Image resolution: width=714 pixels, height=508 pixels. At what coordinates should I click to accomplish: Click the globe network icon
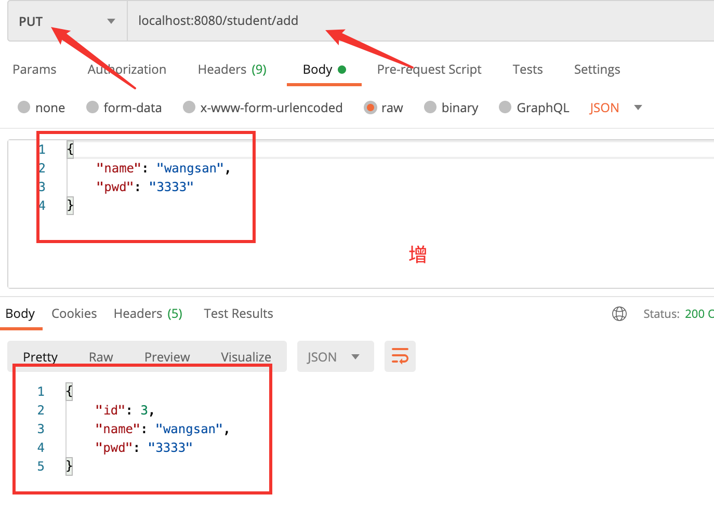619,314
